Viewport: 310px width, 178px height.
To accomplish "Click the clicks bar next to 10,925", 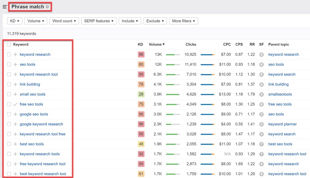I will point(207,54).
